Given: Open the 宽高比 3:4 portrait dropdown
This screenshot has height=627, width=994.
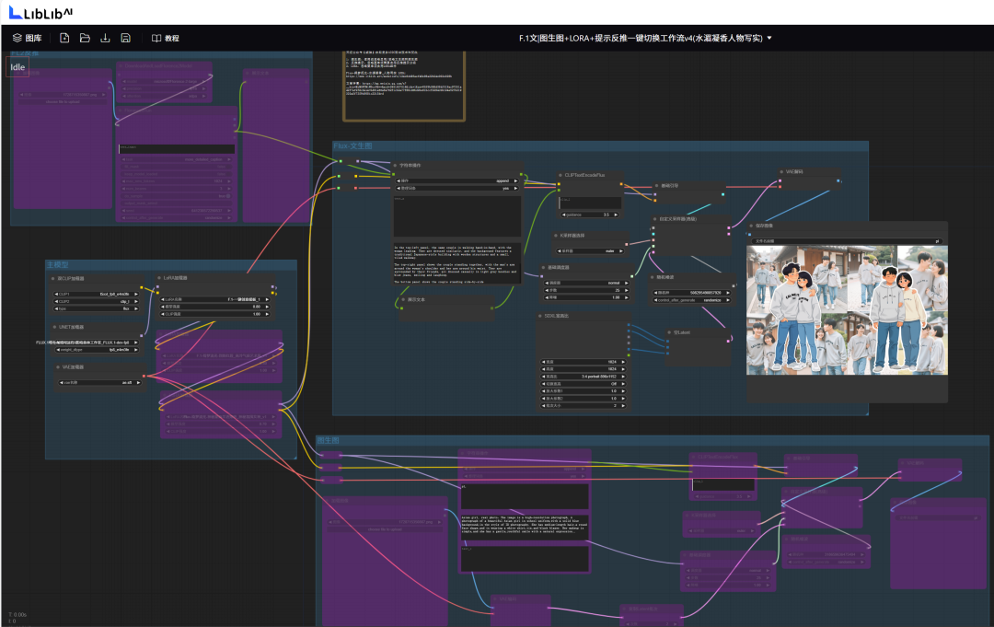Looking at the screenshot, I should 584,377.
